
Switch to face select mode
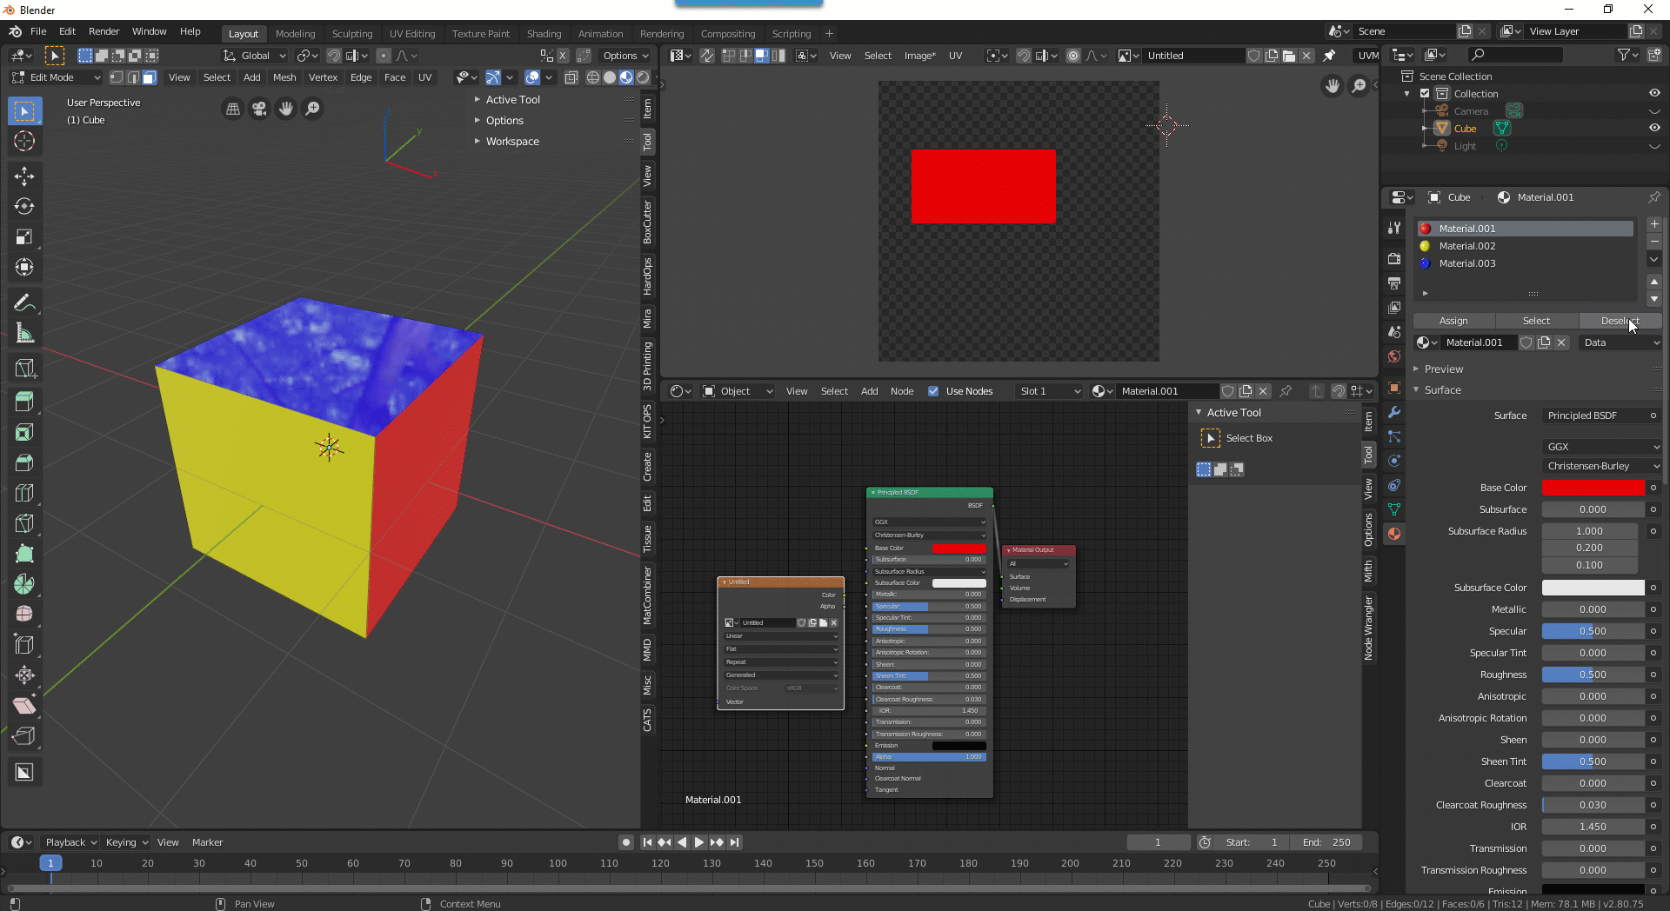pyautogui.click(x=149, y=77)
